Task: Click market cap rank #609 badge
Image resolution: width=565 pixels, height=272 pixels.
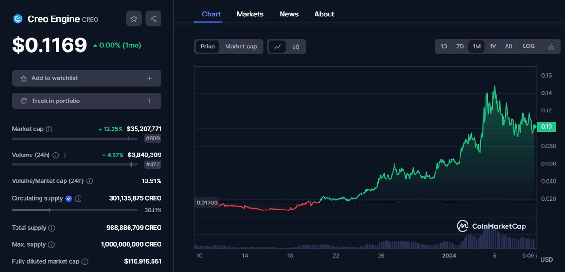Action: [153, 139]
